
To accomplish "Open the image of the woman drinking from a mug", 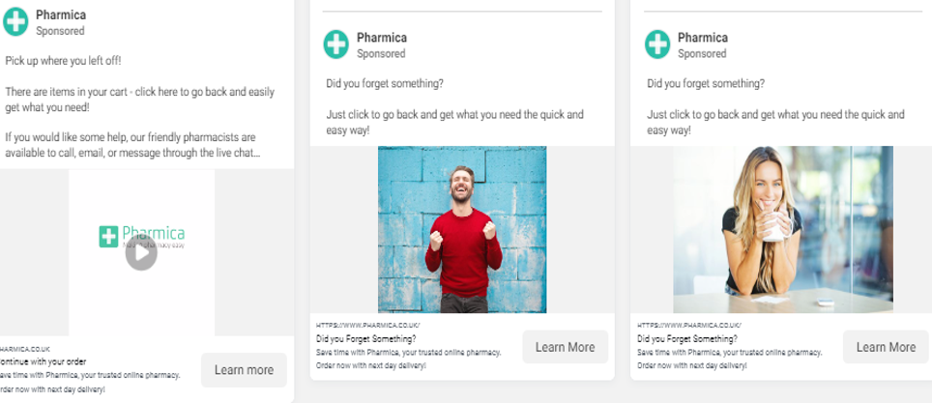I will tap(782, 229).
